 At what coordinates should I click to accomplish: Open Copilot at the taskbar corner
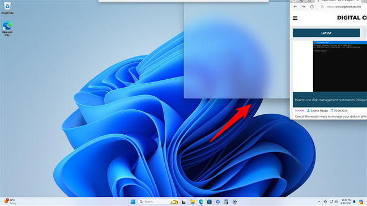pos(361,201)
